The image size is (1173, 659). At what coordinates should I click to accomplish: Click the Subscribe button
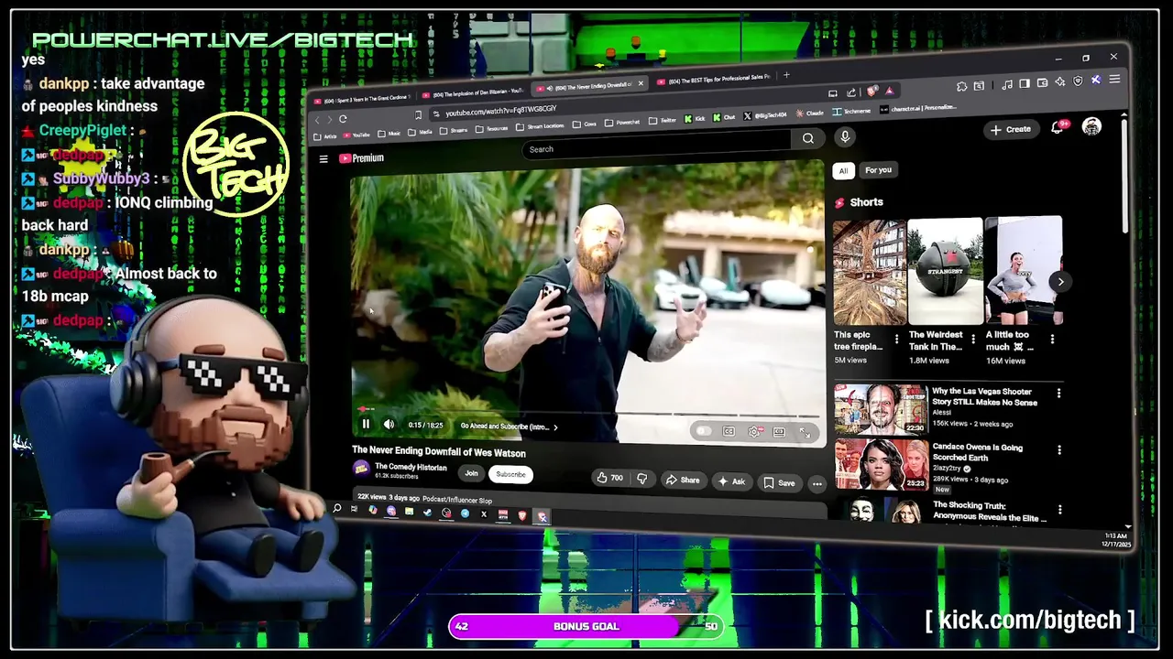pyautogui.click(x=510, y=474)
